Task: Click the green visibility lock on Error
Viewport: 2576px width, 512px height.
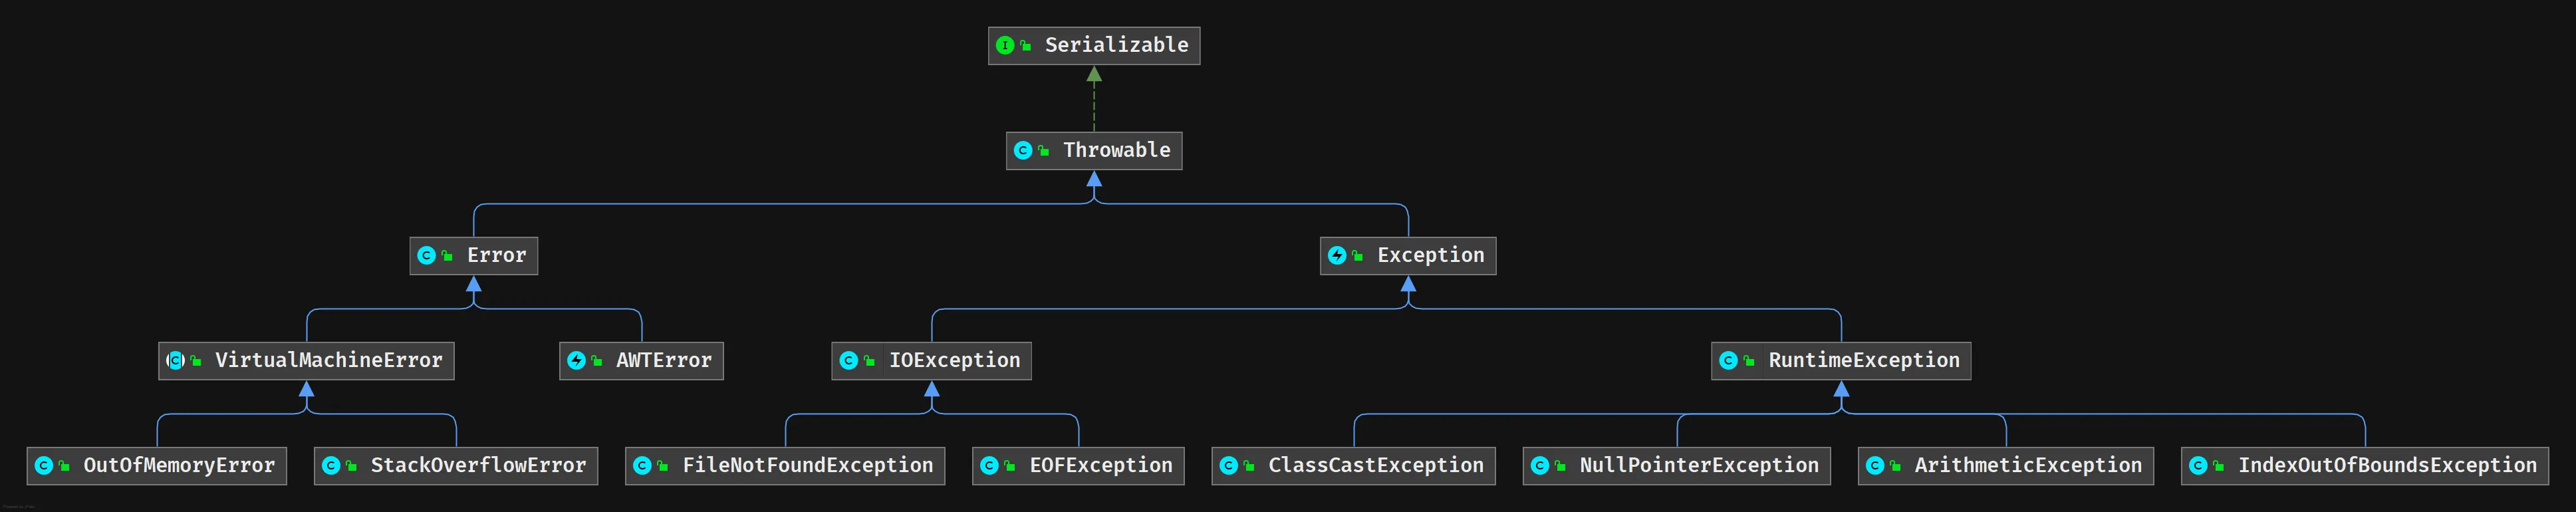Action: tap(447, 256)
